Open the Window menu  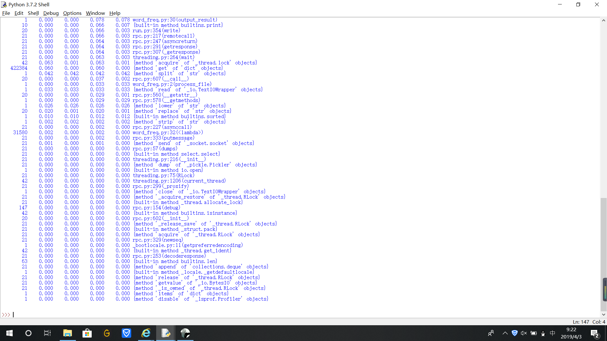(95, 13)
